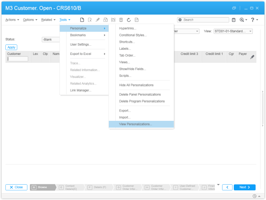This screenshot has height=200, width=266.
Task: Click the zoom magnifier icon
Action: [x=242, y=20]
